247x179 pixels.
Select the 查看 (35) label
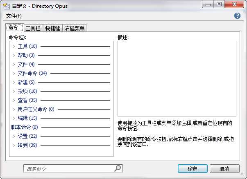(27, 100)
